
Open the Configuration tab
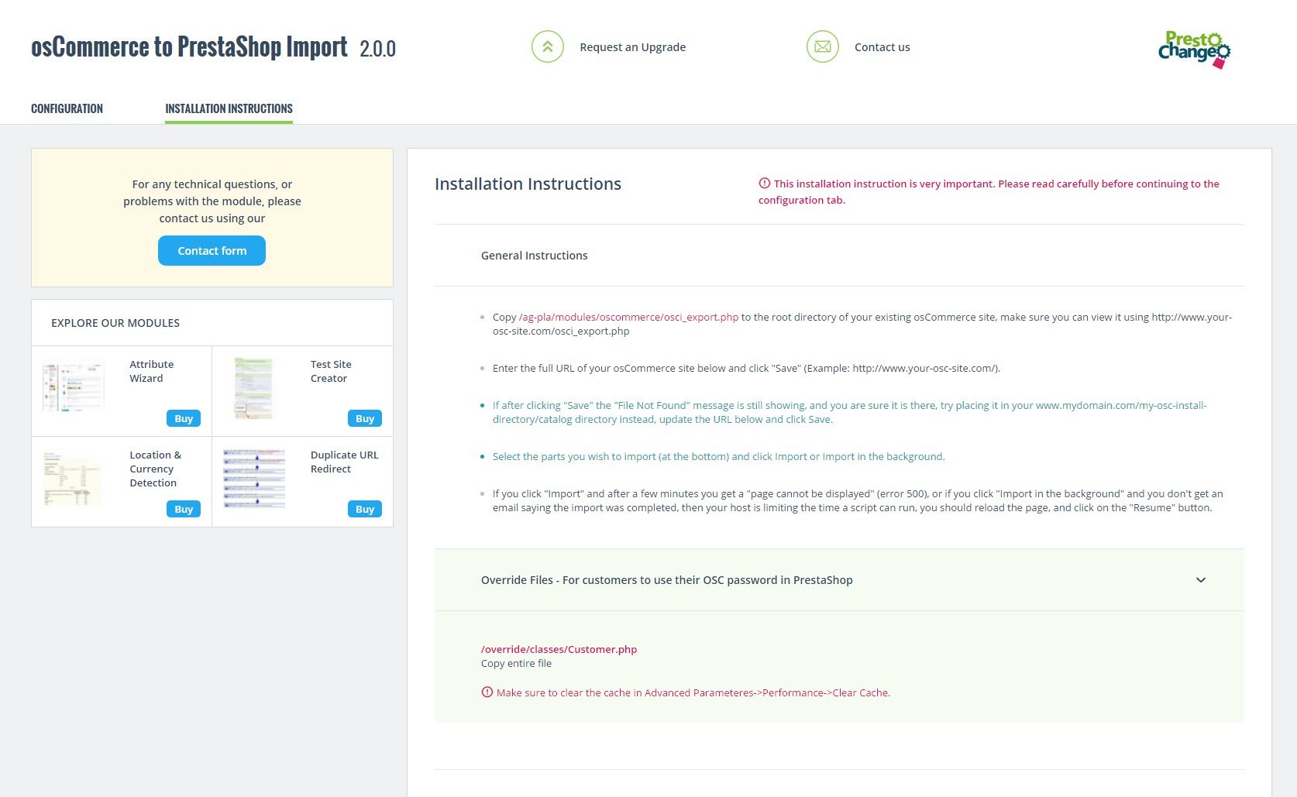tap(67, 108)
